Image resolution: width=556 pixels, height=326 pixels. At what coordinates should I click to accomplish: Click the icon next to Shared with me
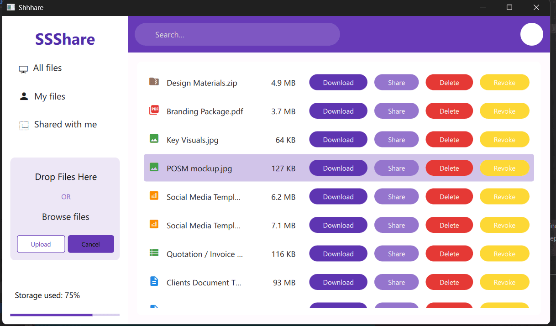pos(24,126)
